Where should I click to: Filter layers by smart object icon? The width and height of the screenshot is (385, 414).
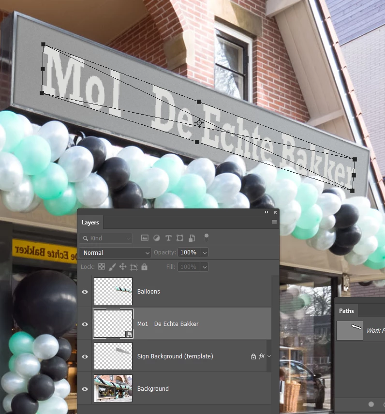click(x=192, y=238)
